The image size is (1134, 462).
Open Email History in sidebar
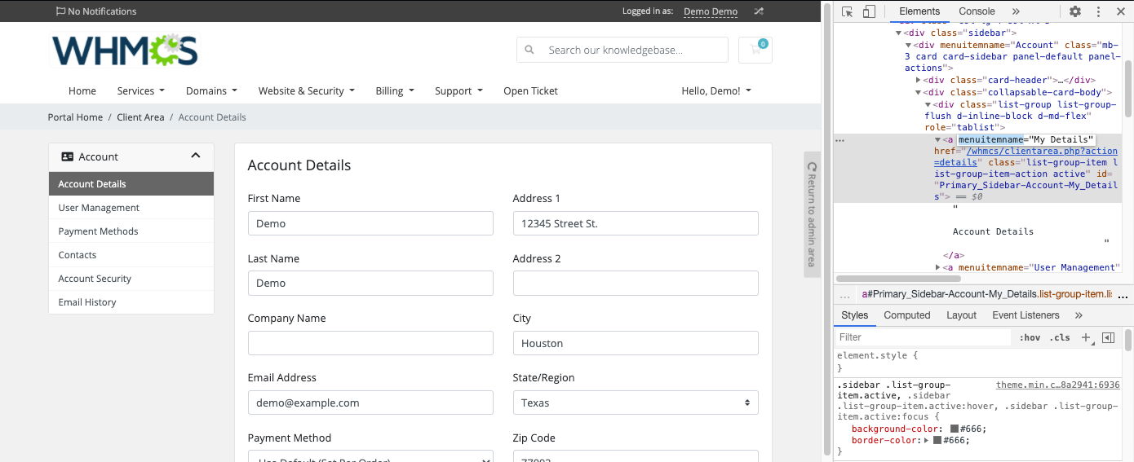tap(131, 302)
